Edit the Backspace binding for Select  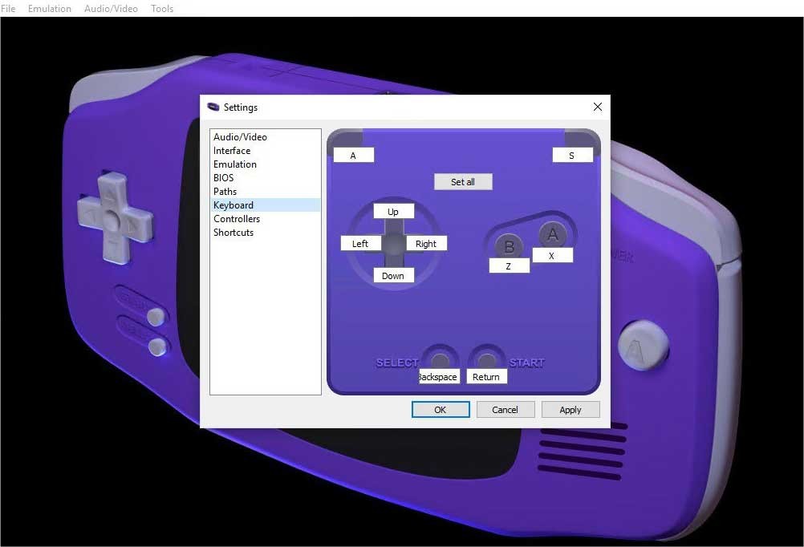coord(439,376)
